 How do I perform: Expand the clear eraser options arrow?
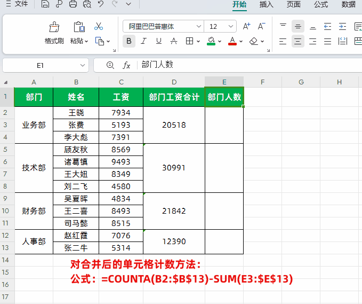pyautogui.click(x=262, y=42)
